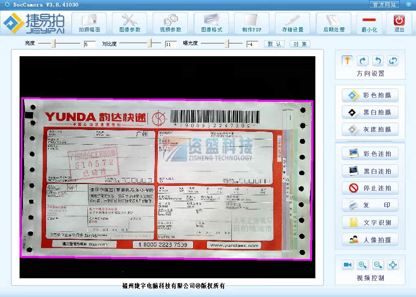Click the zoom out magnifier icon
Screen dimensions: 416x297
click(x=378, y=265)
